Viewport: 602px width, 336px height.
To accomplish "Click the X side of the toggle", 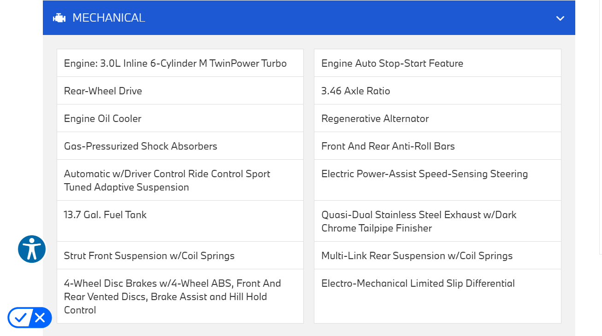I will pyautogui.click(x=40, y=318).
